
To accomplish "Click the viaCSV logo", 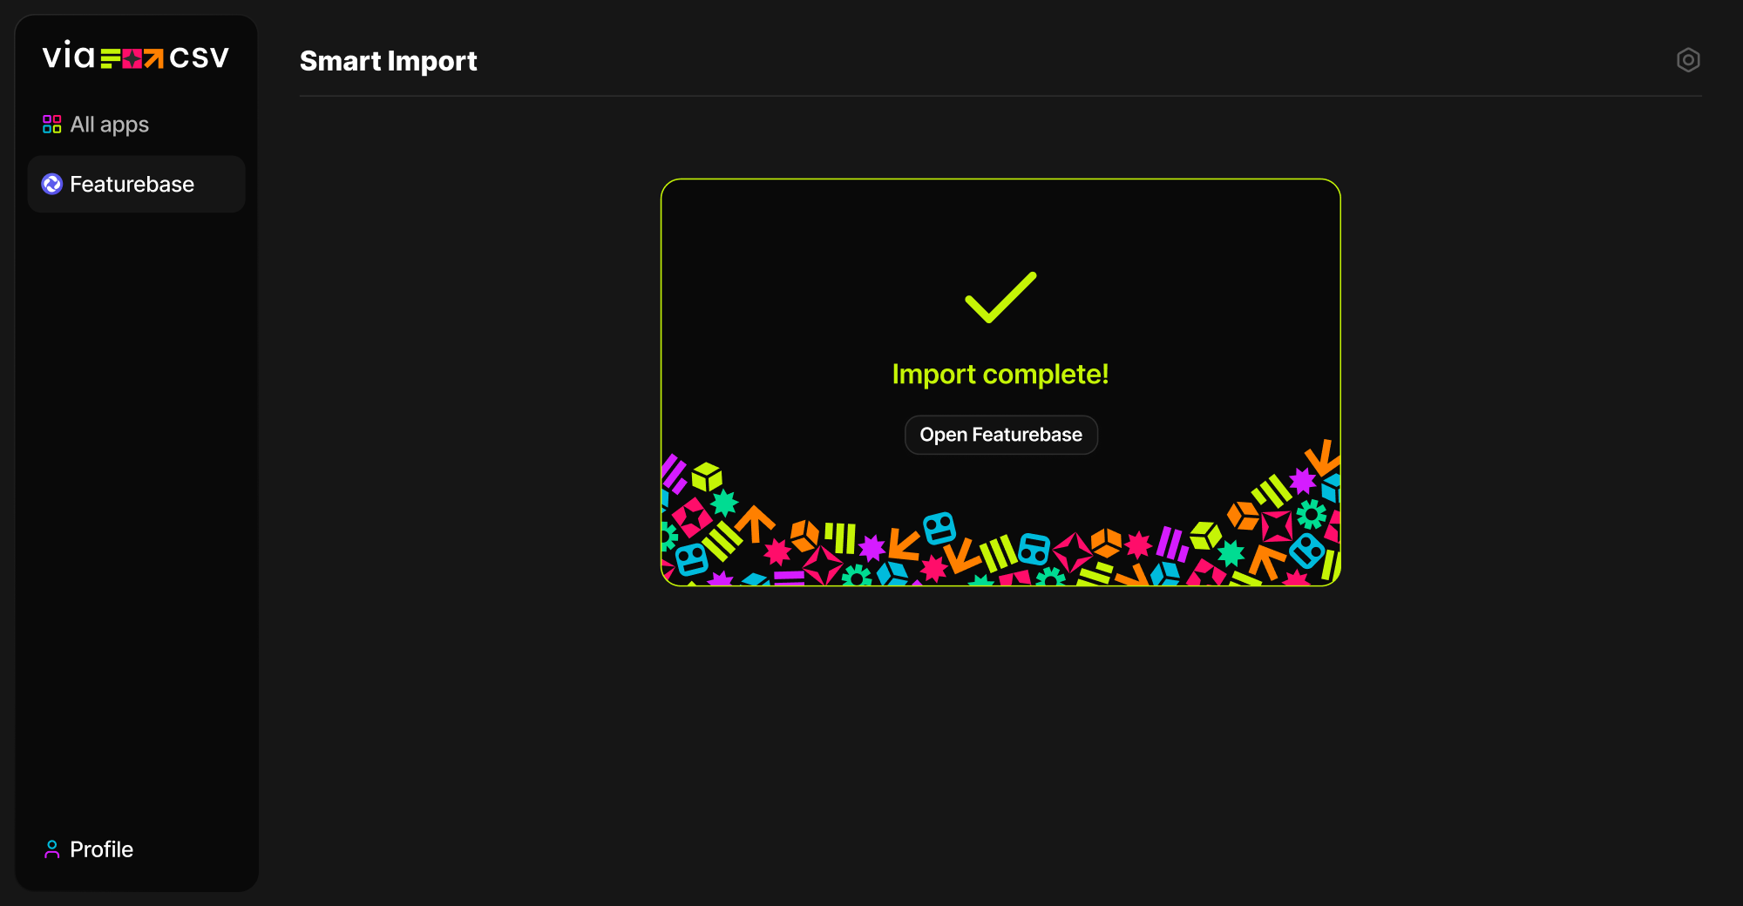I will point(136,57).
